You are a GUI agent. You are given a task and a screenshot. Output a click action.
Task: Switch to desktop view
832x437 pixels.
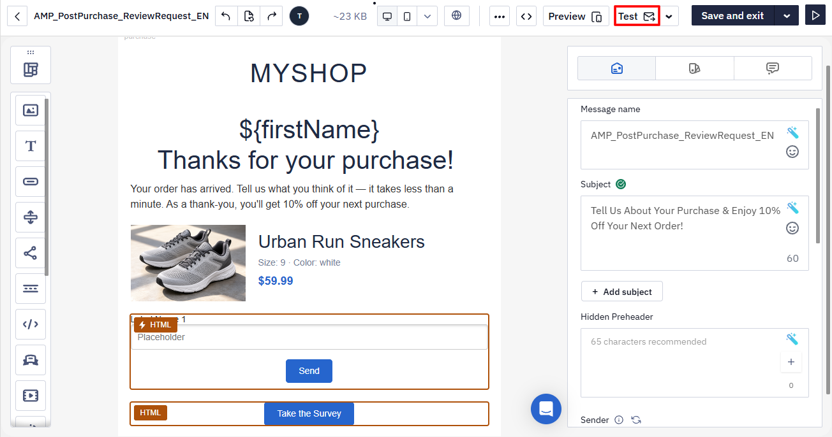point(387,16)
